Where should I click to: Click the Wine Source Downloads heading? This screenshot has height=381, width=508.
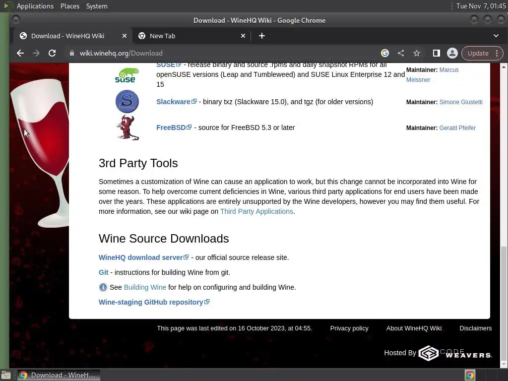[x=164, y=239]
